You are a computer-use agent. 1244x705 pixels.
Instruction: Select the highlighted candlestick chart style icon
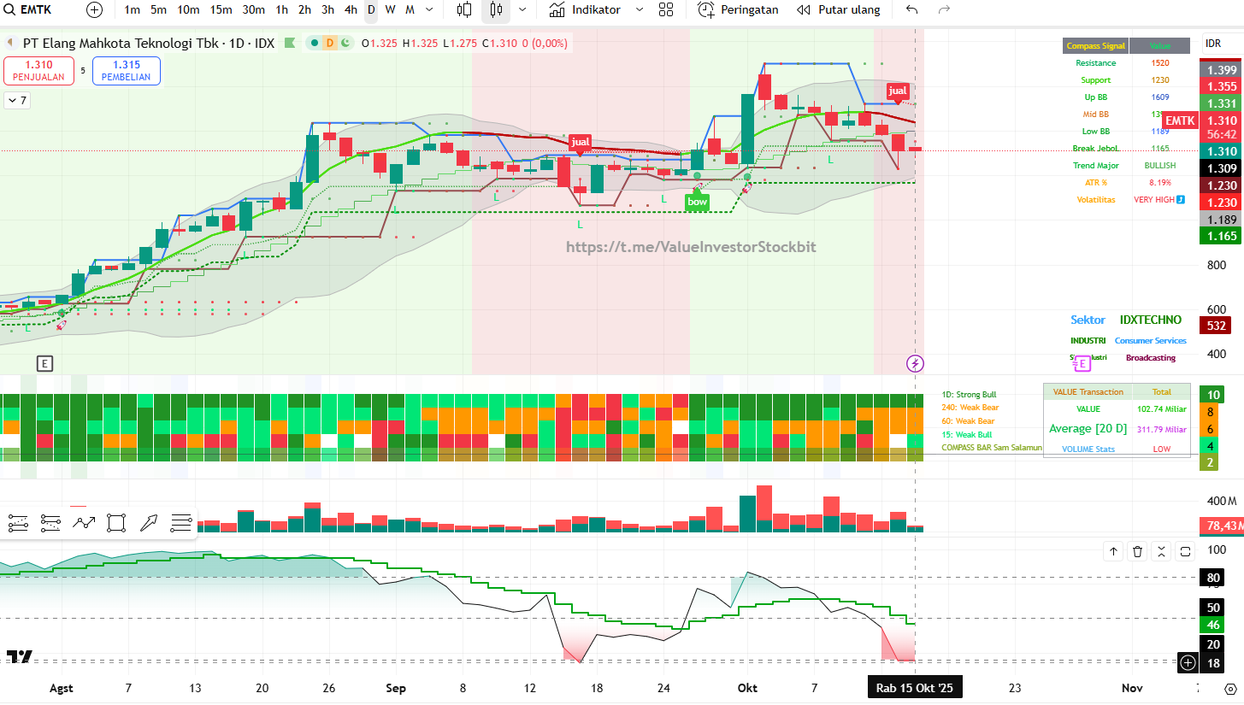(x=496, y=10)
